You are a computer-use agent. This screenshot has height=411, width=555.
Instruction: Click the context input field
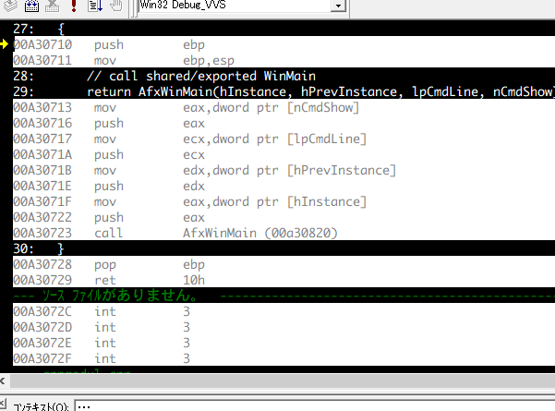click(x=315, y=406)
